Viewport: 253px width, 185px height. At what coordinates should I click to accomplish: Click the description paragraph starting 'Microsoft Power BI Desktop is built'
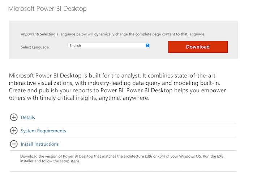(117, 87)
